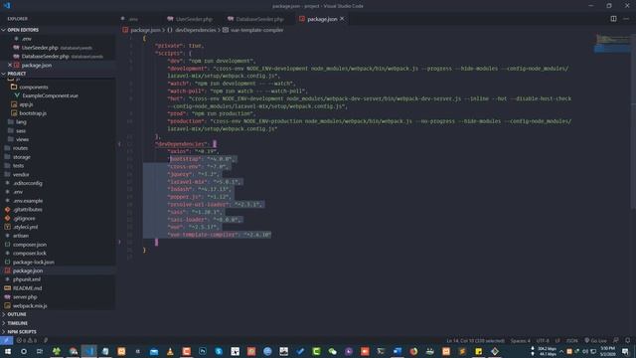The height and width of the screenshot is (358, 636).
Task: Open the .editorconfig file
Action: (27, 183)
